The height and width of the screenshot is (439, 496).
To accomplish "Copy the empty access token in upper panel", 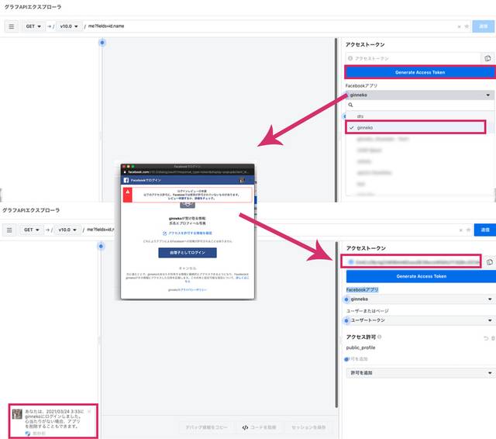I will [x=487, y=58].
